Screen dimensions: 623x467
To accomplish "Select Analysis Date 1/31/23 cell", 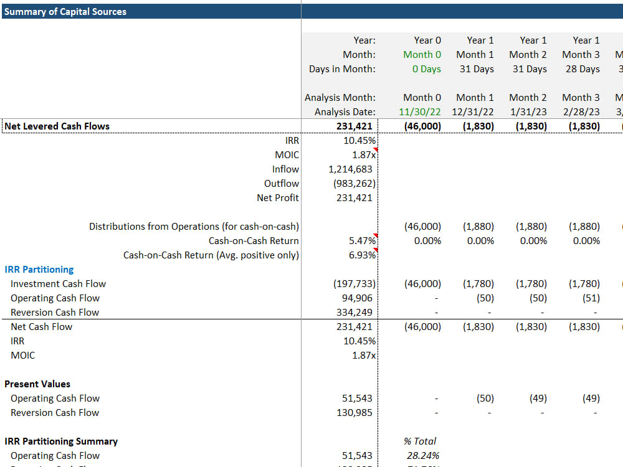I will click(x=528, y=112).
